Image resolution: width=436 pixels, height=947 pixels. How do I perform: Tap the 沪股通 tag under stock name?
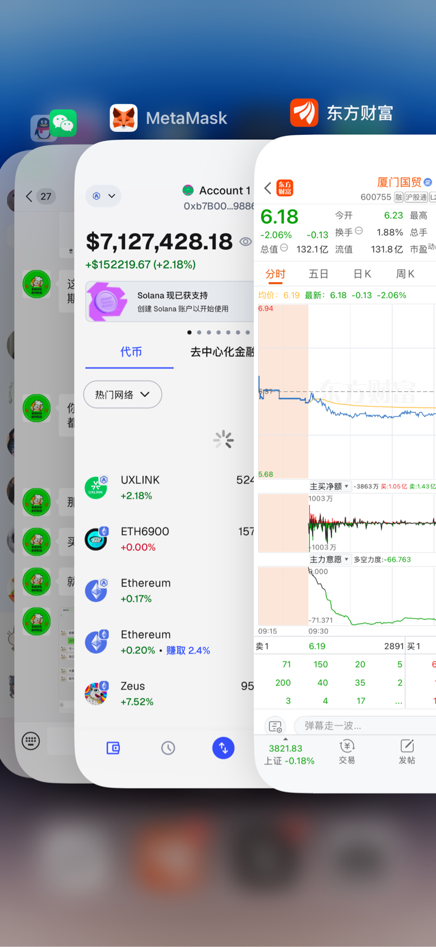[416, 197]
